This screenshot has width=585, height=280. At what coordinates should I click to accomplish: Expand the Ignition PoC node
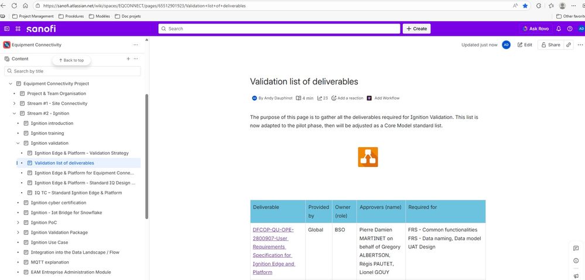pos(18,223)
